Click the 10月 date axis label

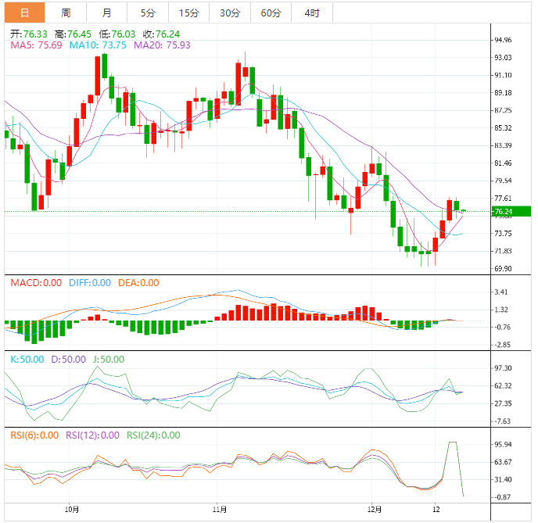[72, 510]
